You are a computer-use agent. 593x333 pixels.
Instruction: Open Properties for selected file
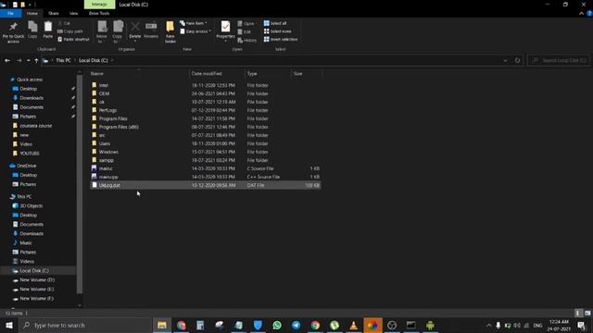[x=225, y=31]
